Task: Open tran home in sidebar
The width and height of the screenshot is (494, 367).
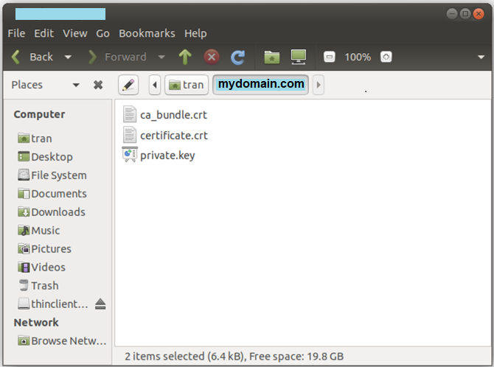Action: [x=35, y=139]
